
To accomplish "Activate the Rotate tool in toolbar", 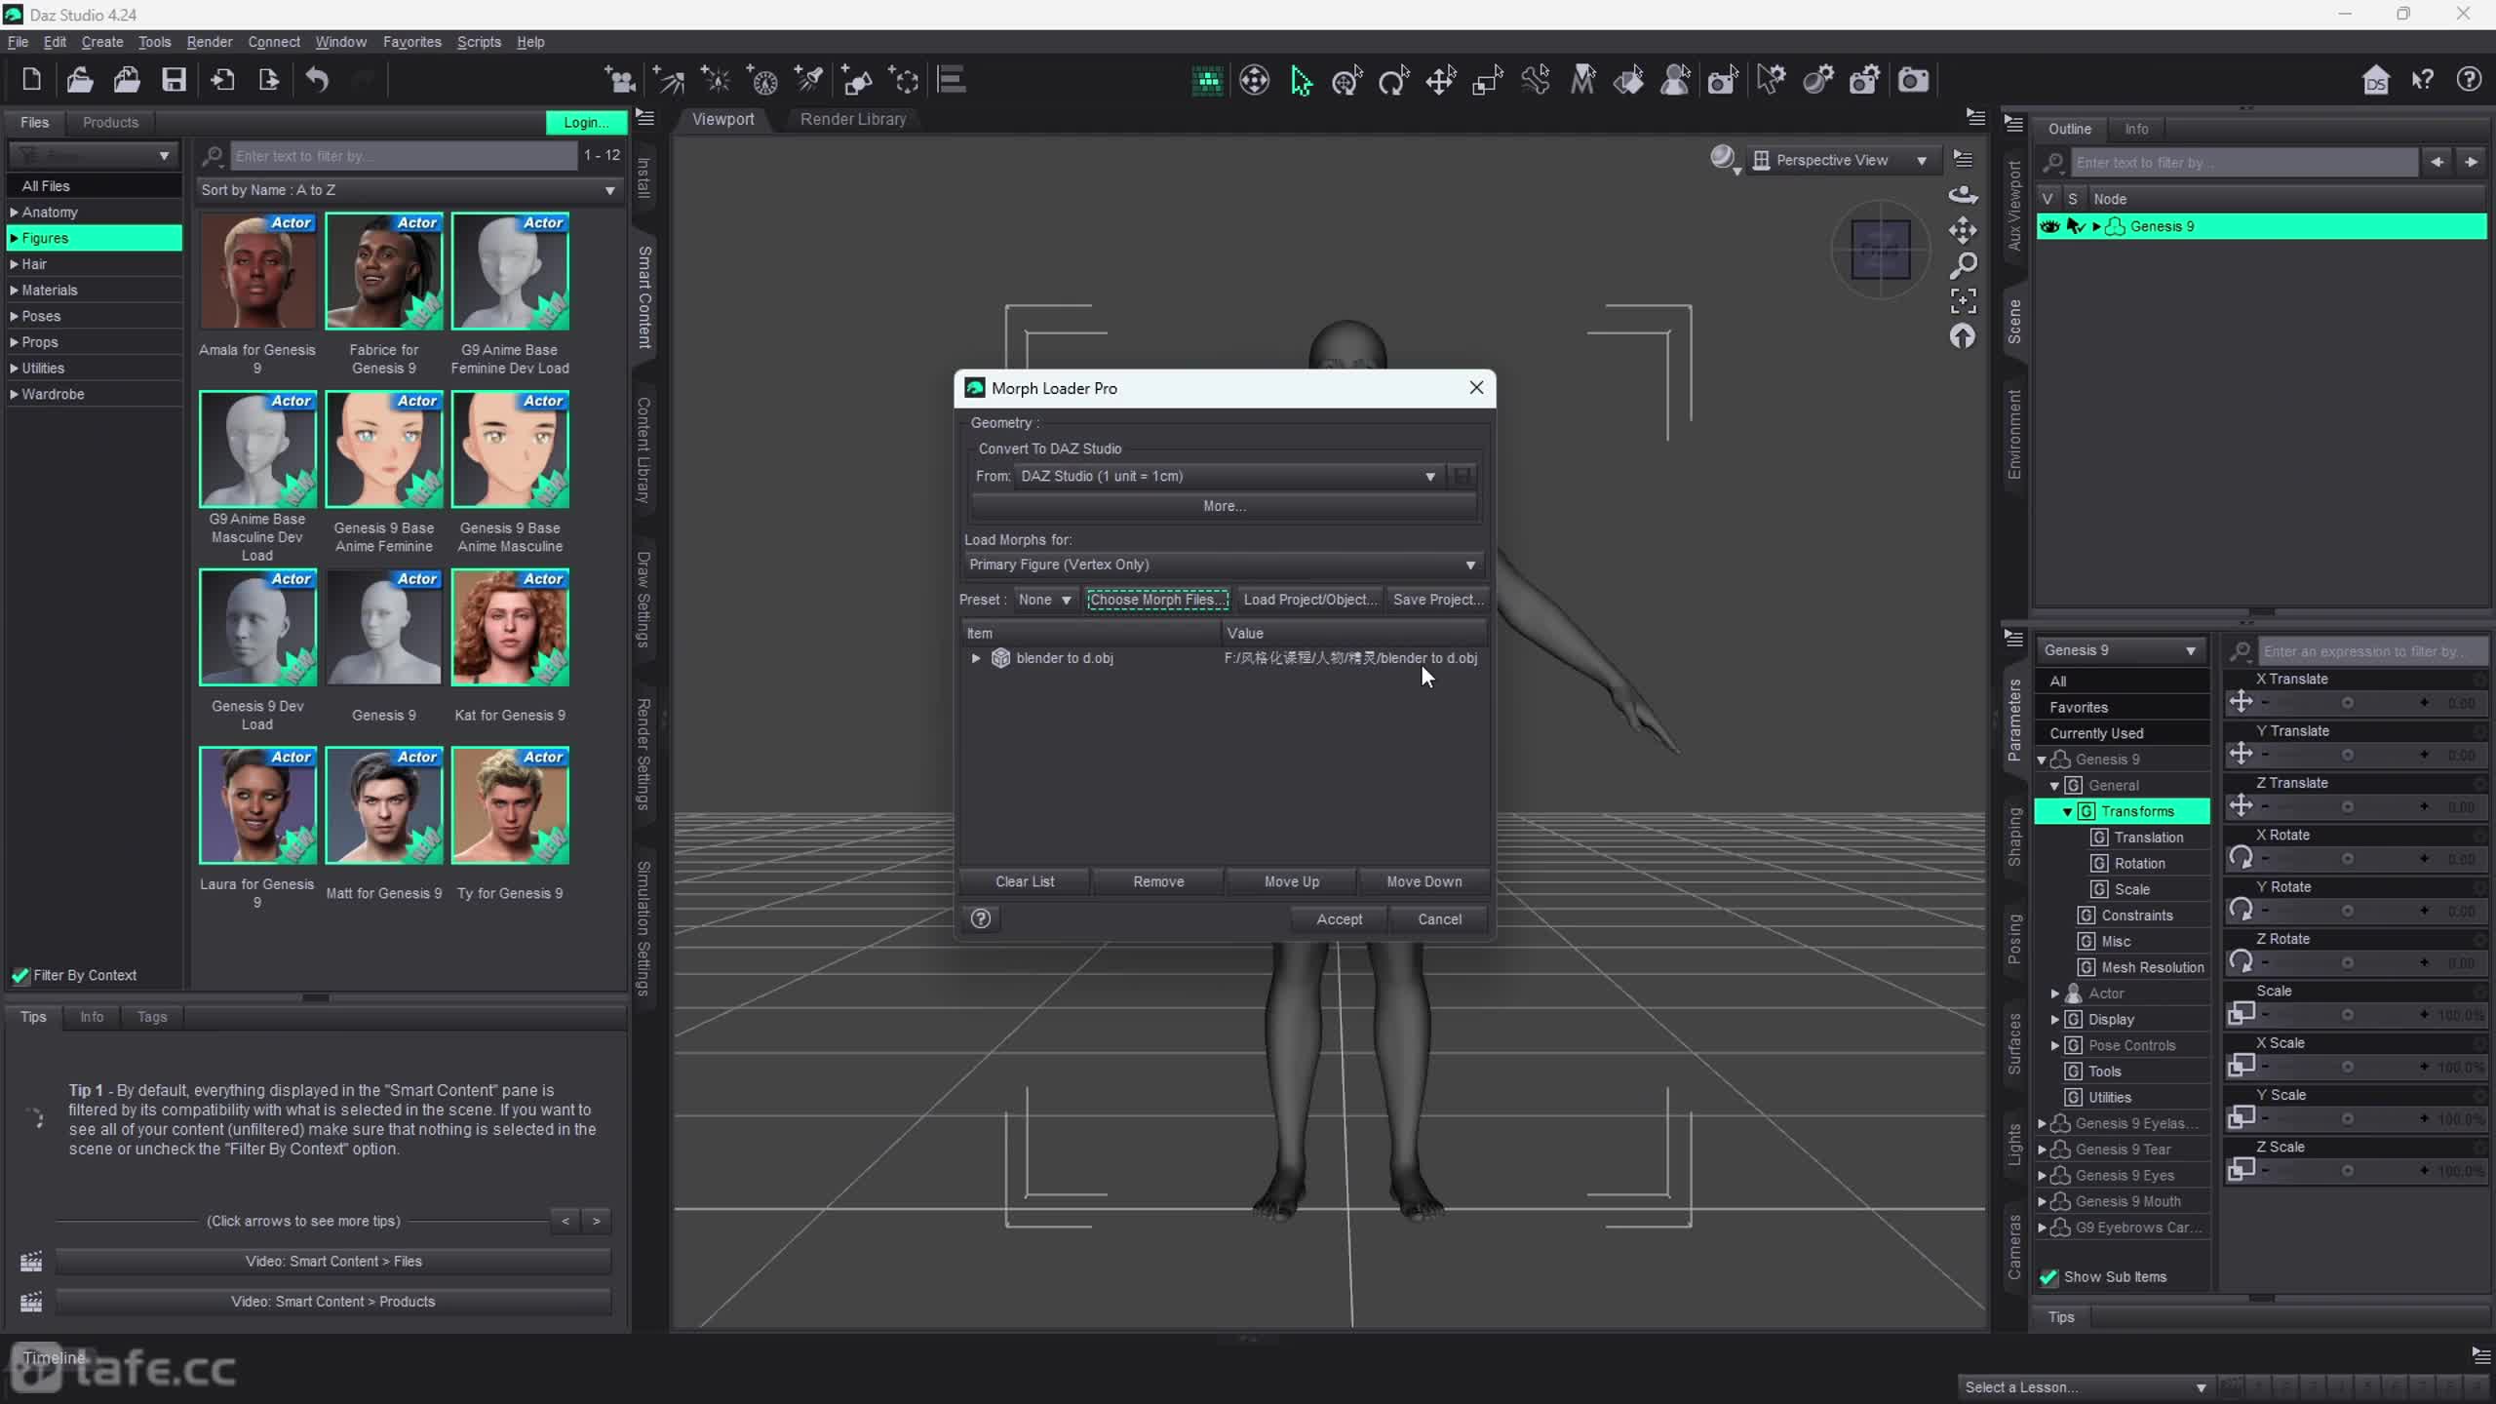I will [1393, 80].
